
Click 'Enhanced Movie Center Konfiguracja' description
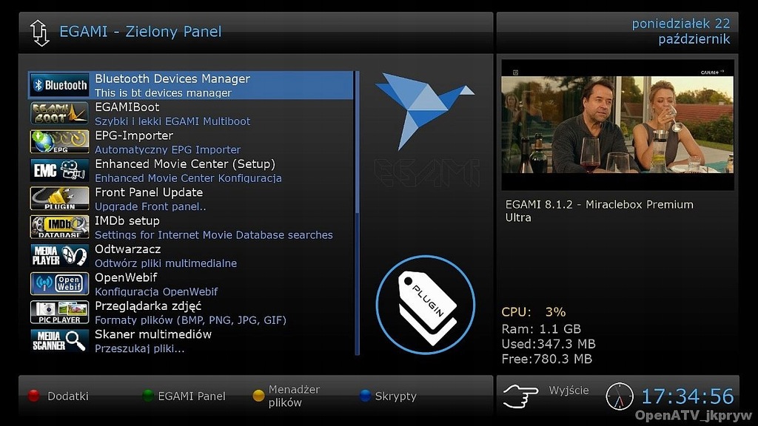[x=188, y=178]
